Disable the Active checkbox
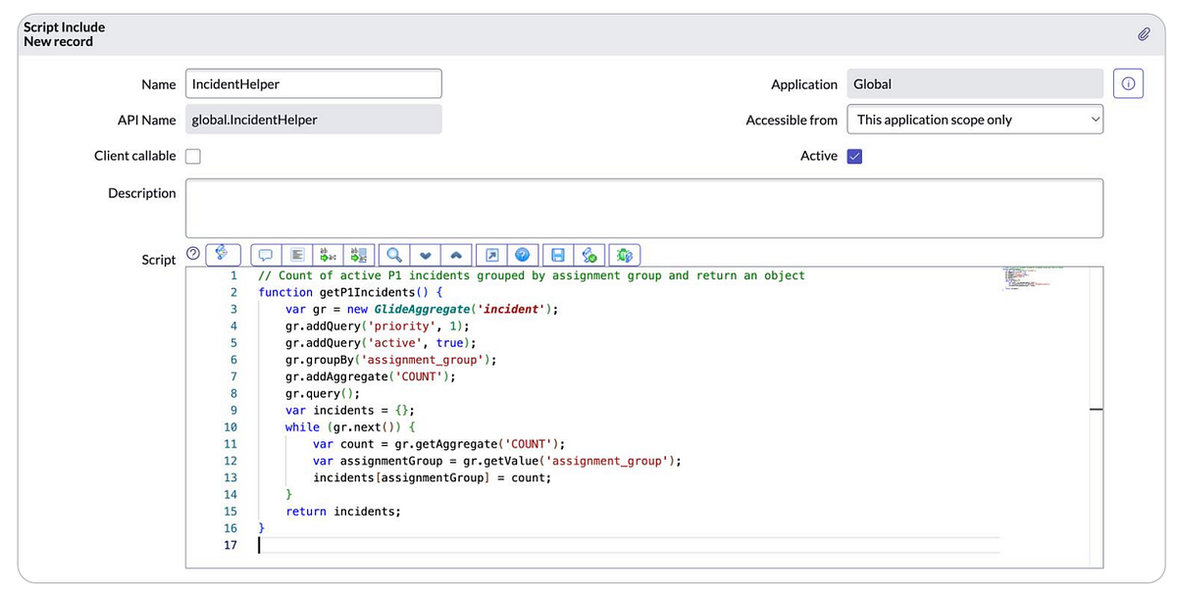The image size is (1177, 597). (x=854, y=155)
